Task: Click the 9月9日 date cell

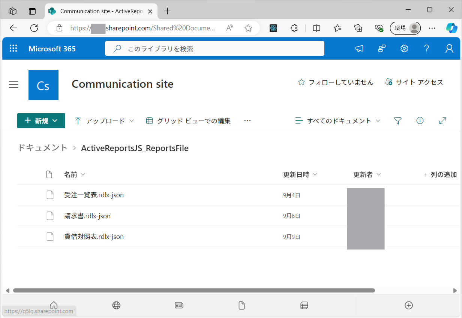Action: (x=291, y=237)
